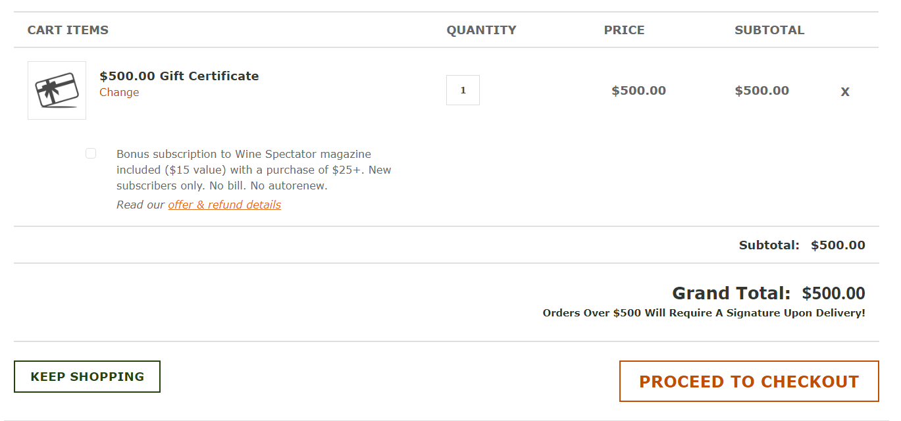Click the Grand Total: label

point(731,293)
